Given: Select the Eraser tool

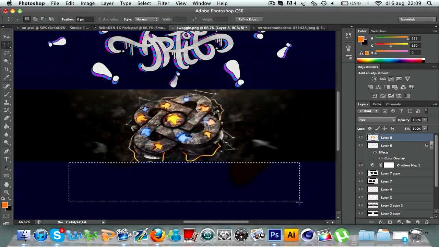Looking at the screenshot, I should tap(7, 118).
